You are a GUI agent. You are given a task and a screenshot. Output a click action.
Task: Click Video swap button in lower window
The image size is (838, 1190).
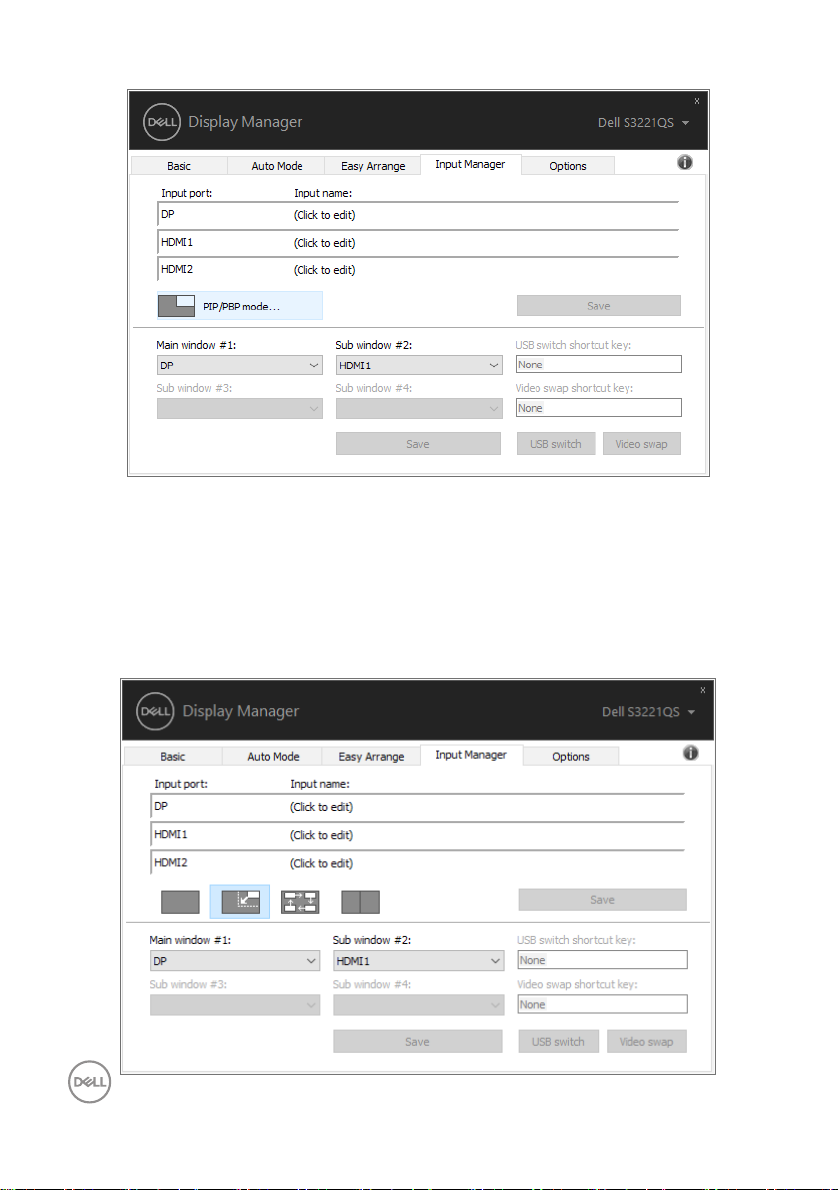[646, 1041]
